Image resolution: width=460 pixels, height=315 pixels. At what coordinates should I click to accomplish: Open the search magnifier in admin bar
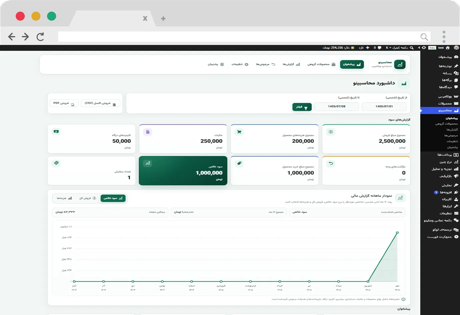pyautogui.click(x=412, y=48)
